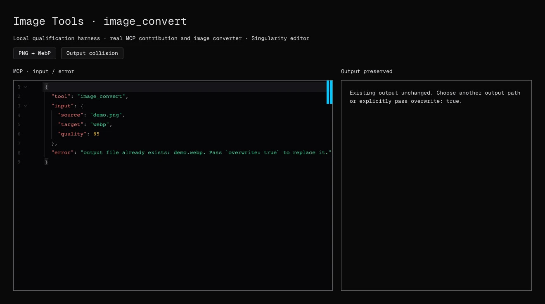This screenshot has width=545, height=304.
Task: Click line number 7 in the gutter
Action: [x=19, y=143]
